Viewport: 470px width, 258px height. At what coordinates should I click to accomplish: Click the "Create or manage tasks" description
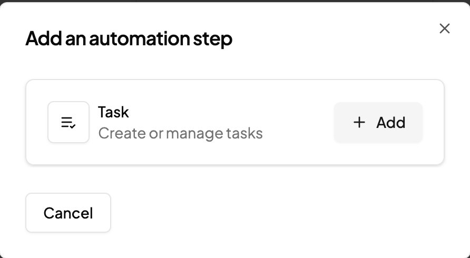click(180, 133)
